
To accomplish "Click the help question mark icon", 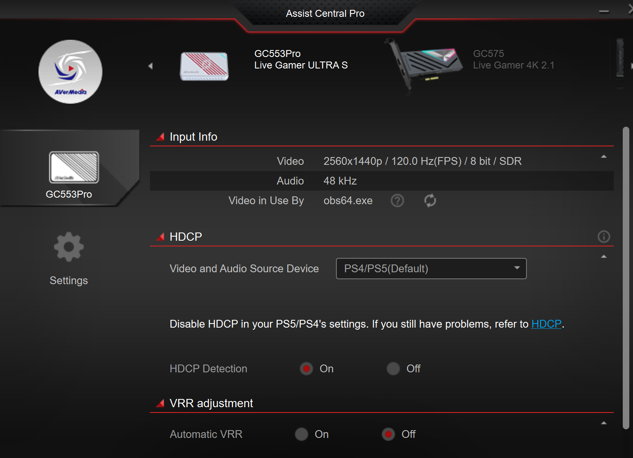I will (x=397, y=201).
